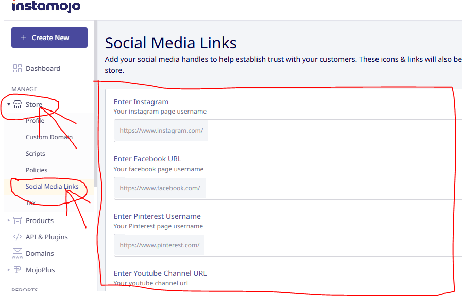Viewport: 462px width, 296px height.
Task: Collapse the Store menu section
Action: (9, 104)
